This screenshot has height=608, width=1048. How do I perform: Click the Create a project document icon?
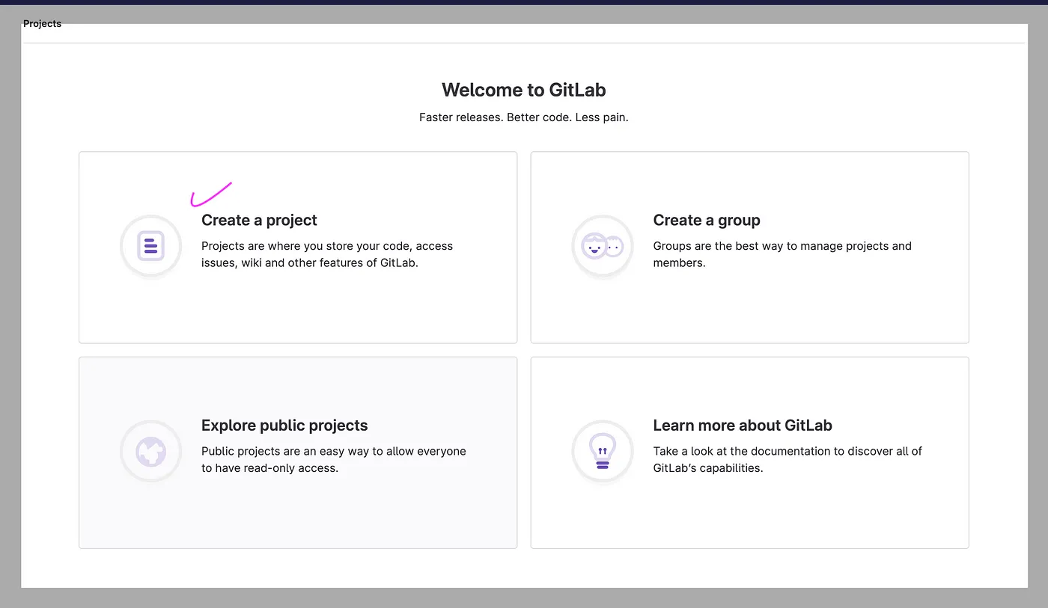click(x=151, y=246)
